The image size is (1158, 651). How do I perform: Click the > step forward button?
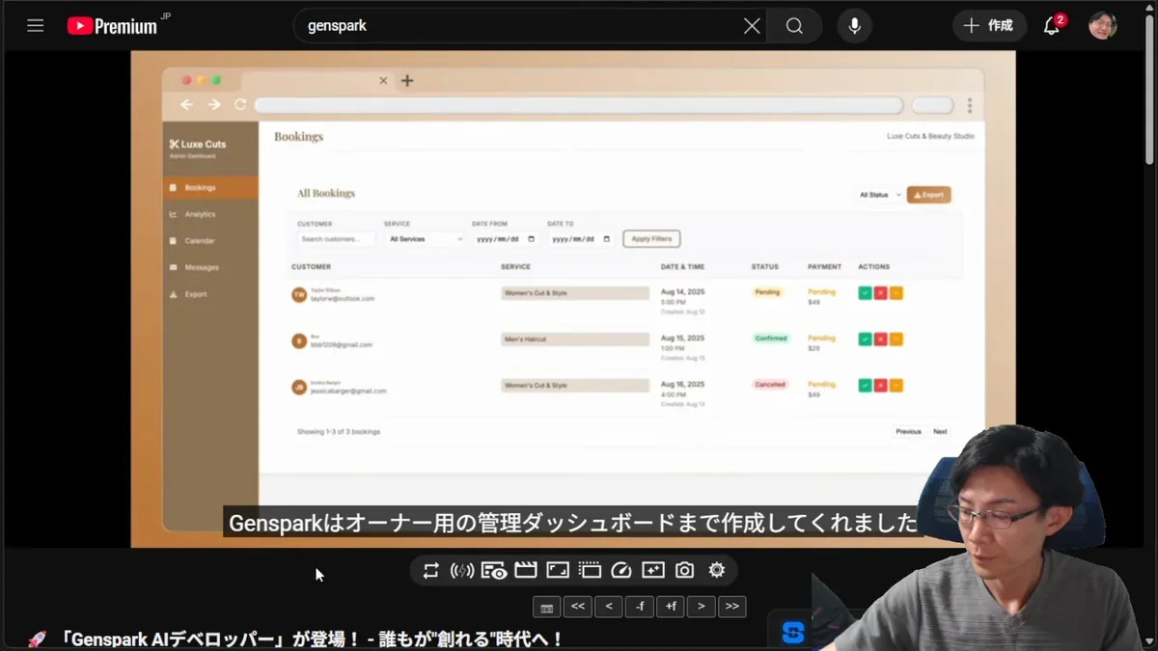[x=701, y=607]
